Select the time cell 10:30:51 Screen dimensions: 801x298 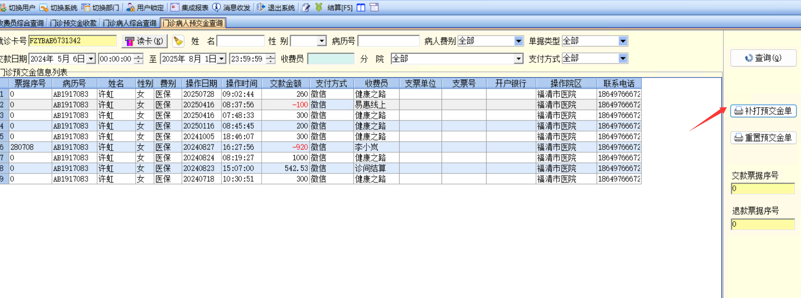pos(242,179)
